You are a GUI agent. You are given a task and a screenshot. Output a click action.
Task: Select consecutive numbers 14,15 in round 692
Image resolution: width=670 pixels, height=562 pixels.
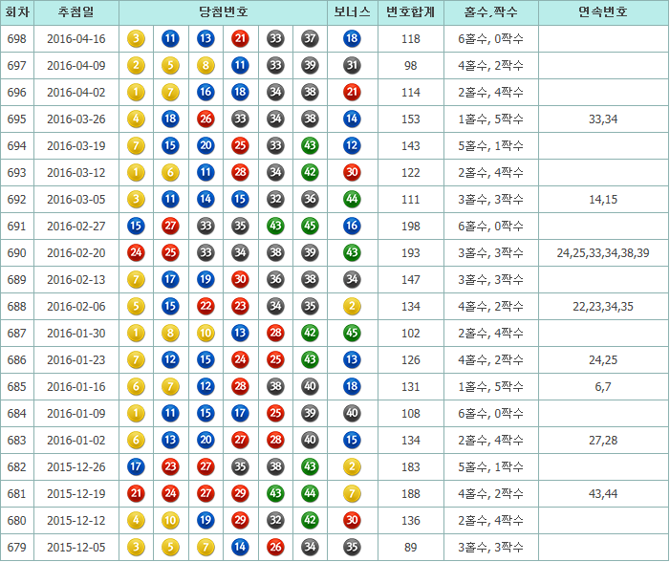point(603,200)
